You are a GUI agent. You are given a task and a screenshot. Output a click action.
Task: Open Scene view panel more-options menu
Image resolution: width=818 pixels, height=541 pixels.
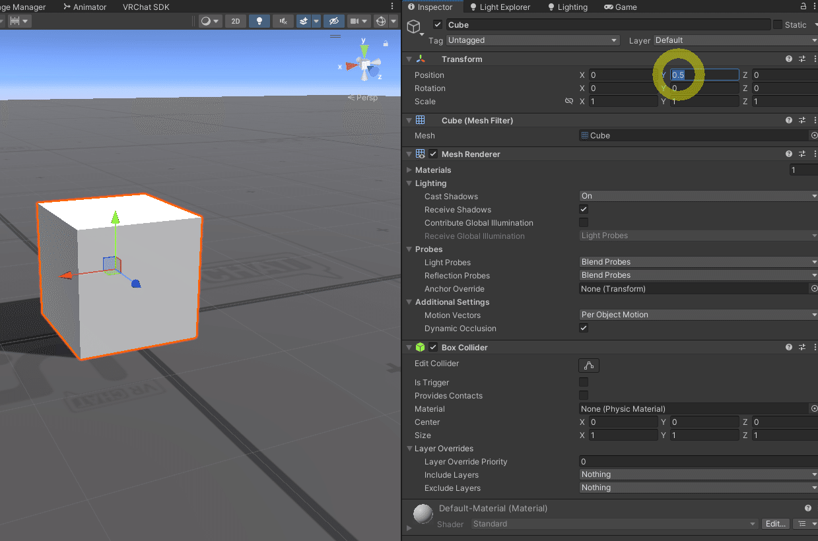[x=393, y=7]
